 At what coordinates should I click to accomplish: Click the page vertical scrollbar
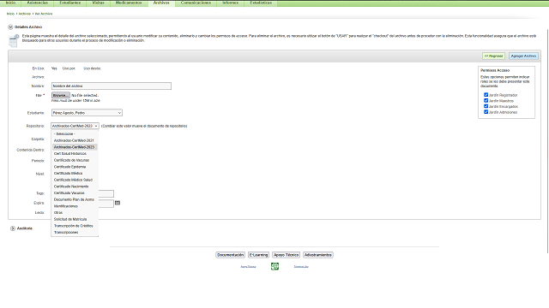coord(547,141)
